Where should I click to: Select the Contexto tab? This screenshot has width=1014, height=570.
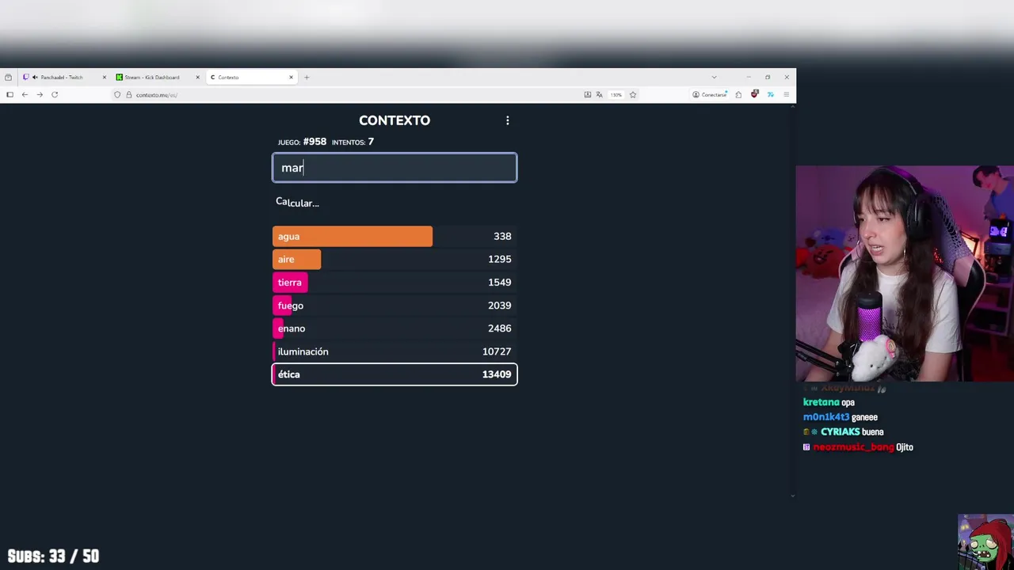(250, 77)
